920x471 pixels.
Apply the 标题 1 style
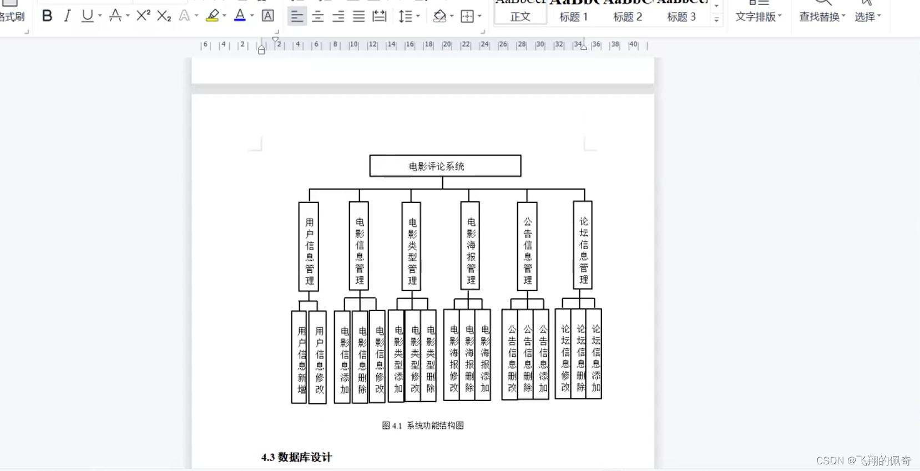pos(573,17)
